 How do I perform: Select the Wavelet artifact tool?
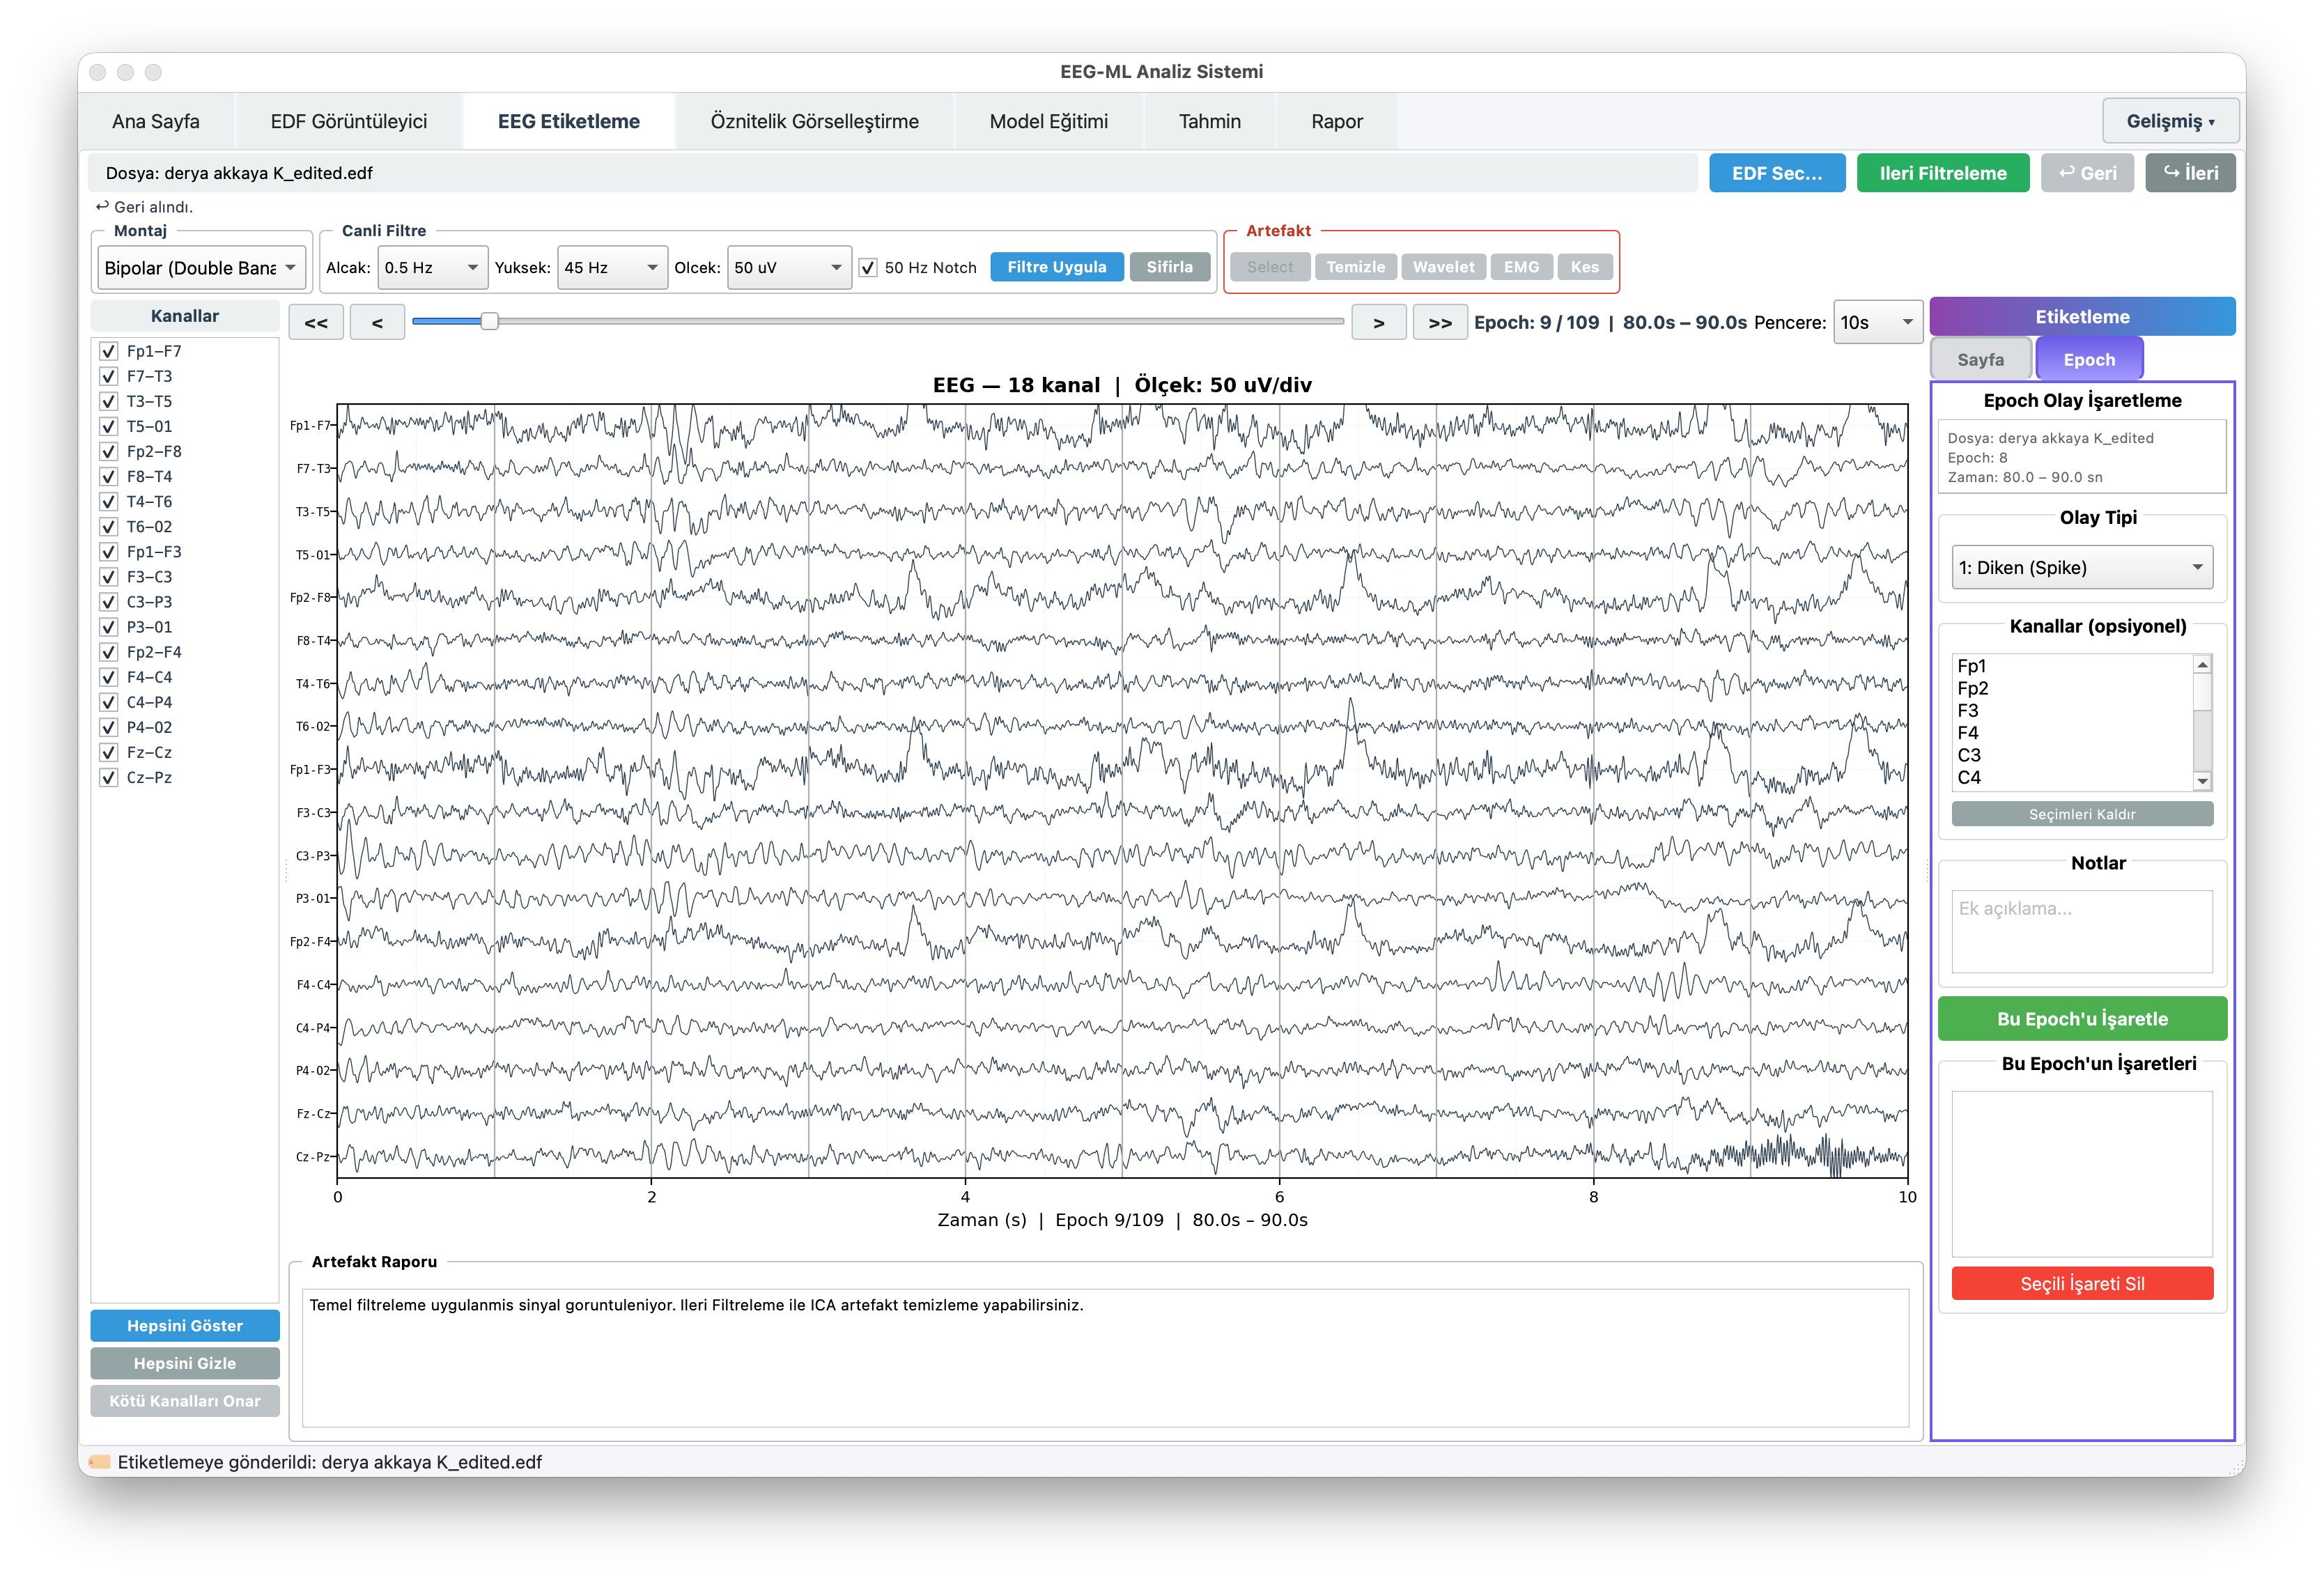tap(1443, 266)
